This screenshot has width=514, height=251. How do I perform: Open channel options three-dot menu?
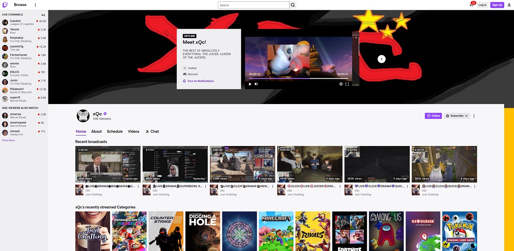(474, 116)
